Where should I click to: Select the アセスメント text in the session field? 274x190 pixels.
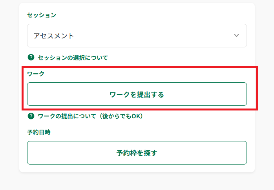pos(54,36)
